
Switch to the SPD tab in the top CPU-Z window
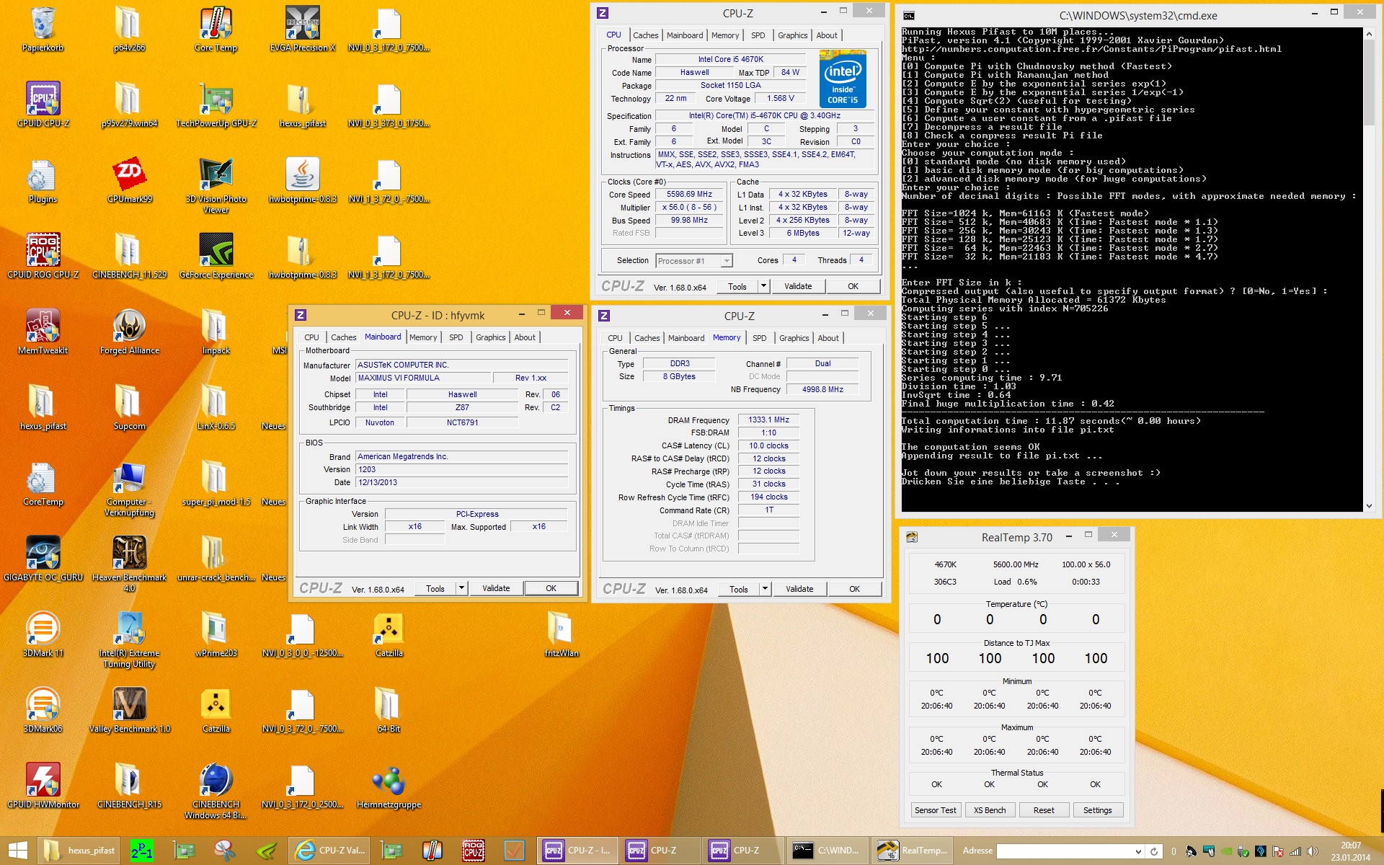[758, 35]
